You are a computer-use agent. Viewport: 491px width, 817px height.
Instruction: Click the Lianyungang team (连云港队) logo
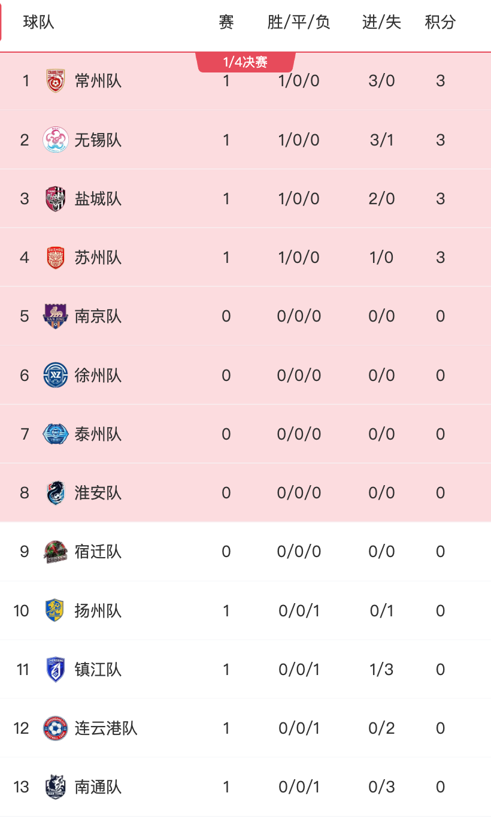tap(56, 728)
